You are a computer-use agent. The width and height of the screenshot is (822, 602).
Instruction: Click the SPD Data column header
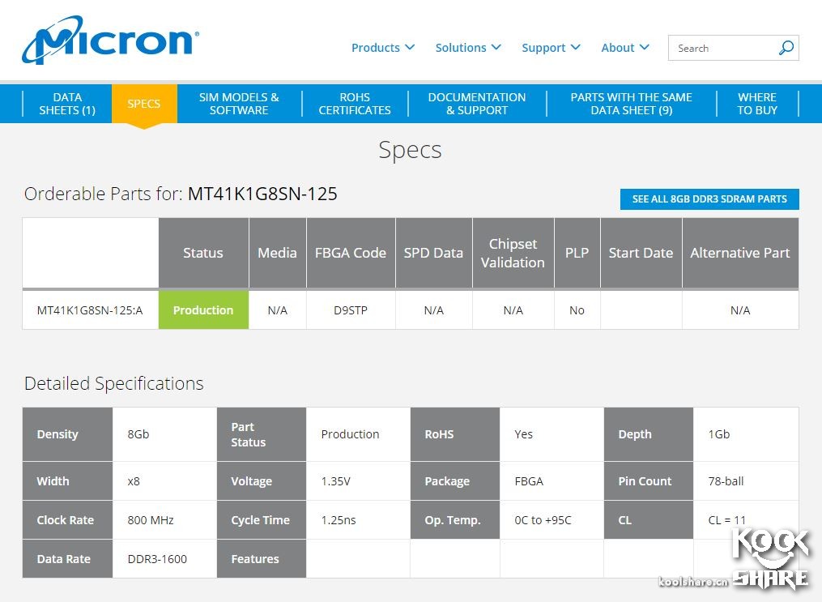(433, 253)
